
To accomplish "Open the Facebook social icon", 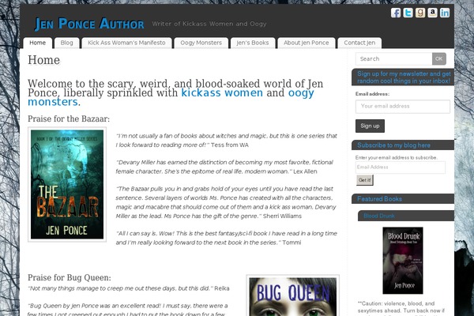I will tap(396, 13).
